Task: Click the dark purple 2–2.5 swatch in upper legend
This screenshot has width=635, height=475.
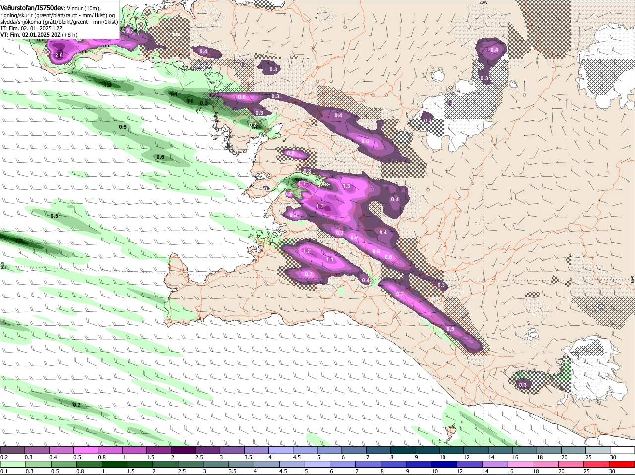Action: [x=184, y=450]
